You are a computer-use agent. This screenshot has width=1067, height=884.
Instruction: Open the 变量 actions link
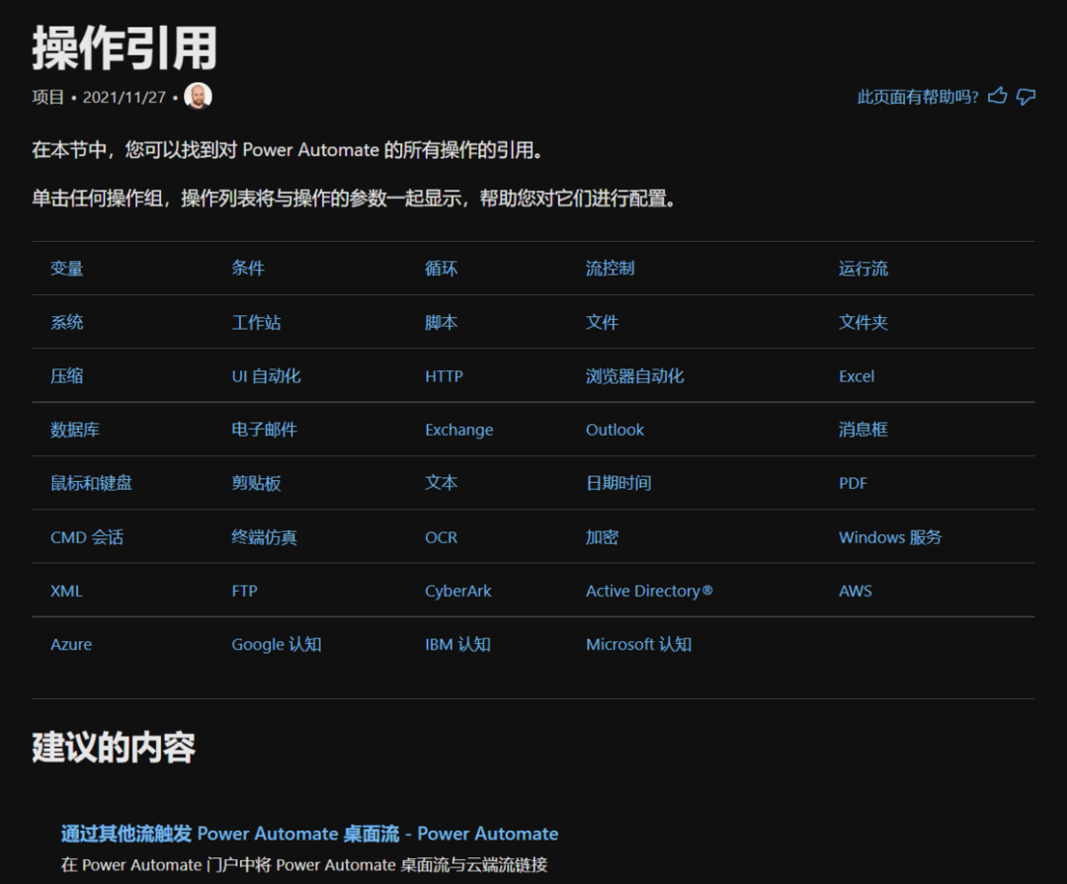coord(67,268)
